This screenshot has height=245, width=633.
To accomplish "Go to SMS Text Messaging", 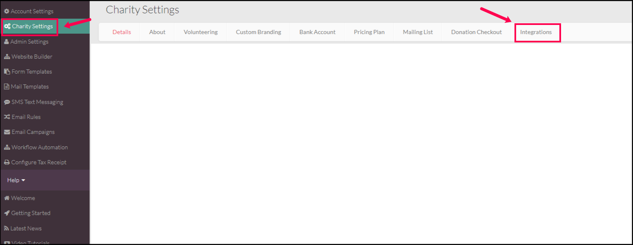I will 37,102.
